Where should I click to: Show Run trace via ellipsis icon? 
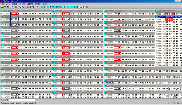(73, 7)
